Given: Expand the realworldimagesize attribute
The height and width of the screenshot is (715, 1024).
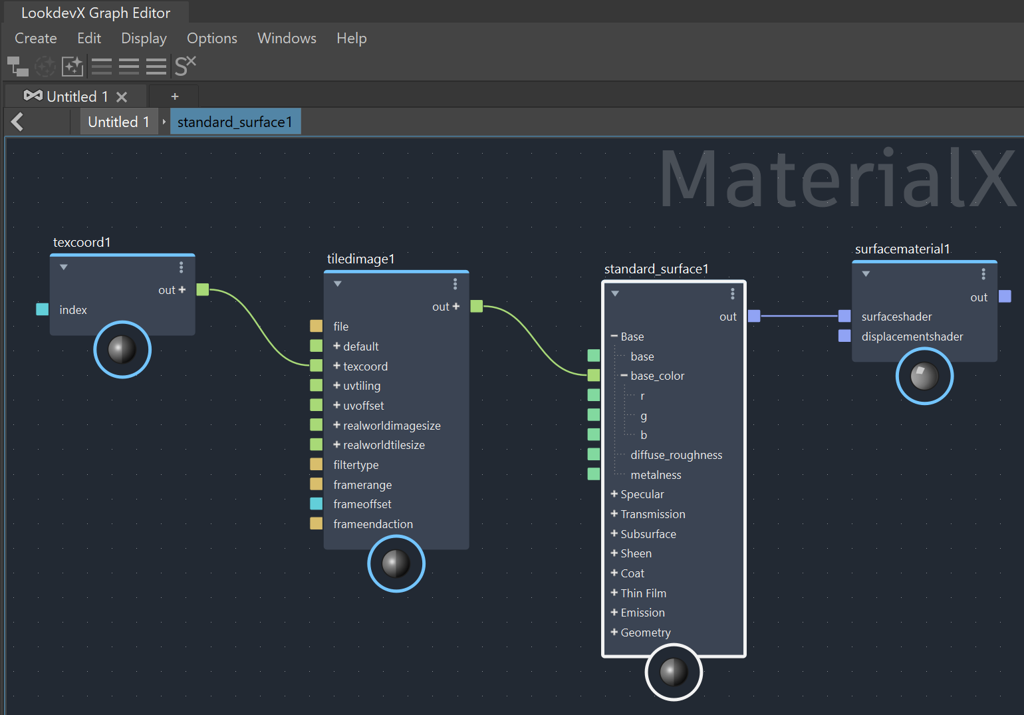Looking at the screenshot, I should [x=337, y=425].
